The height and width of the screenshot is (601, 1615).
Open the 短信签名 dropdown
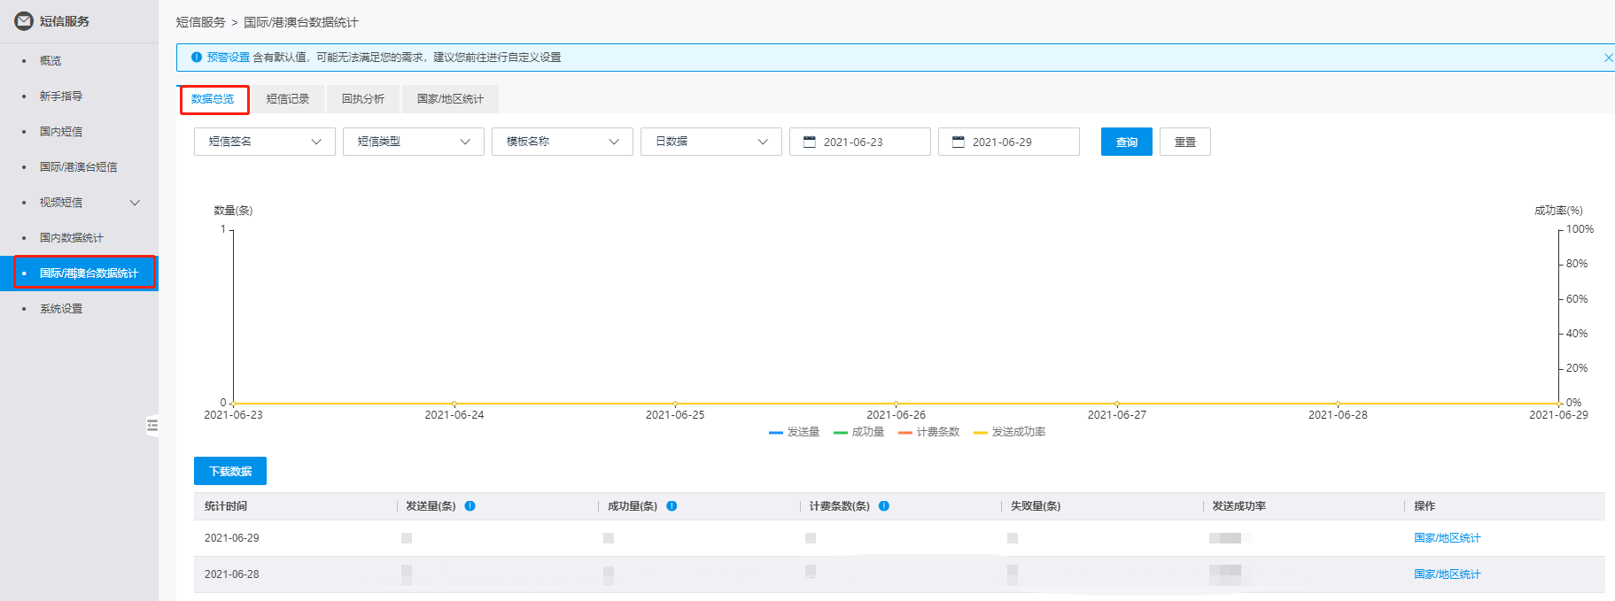click(265, 142)
